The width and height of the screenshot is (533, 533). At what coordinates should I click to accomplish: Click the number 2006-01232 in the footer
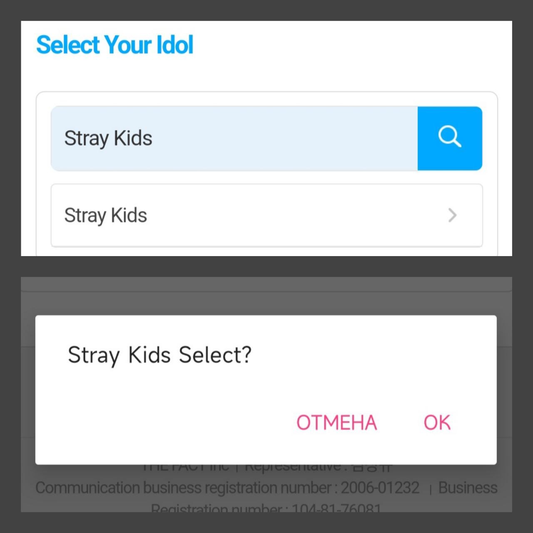(x=380, y=488)
